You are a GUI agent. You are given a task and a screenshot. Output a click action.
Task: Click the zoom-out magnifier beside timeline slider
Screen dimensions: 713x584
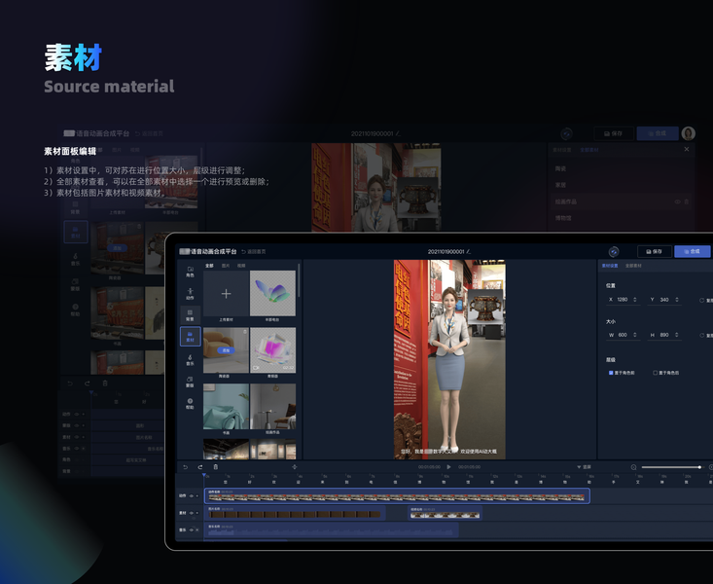pos(633,467)
